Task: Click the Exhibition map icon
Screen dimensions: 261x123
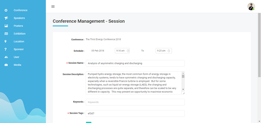Action: pyautogui.click(x=6, y=34)
